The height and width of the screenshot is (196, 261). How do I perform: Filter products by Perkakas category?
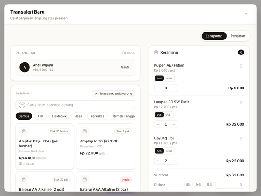click(97, 116)
